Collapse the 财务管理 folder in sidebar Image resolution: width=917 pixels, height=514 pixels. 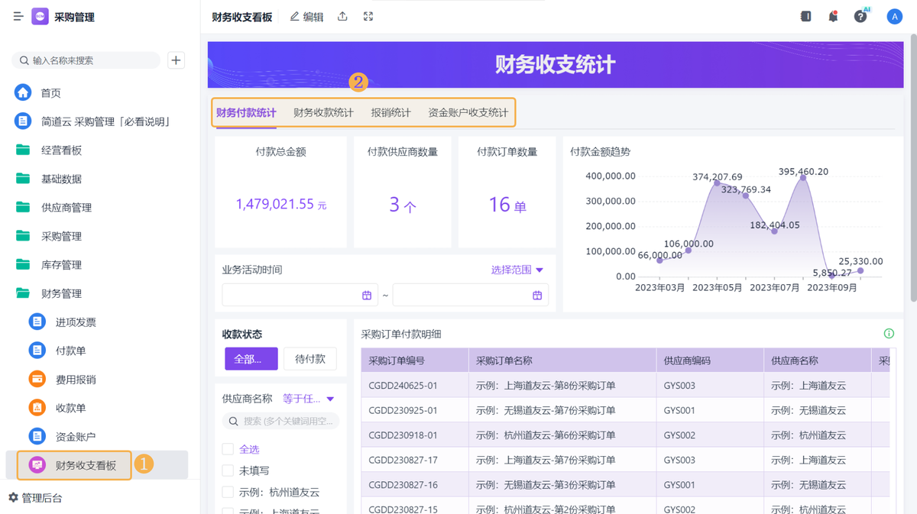pos(61,293)
